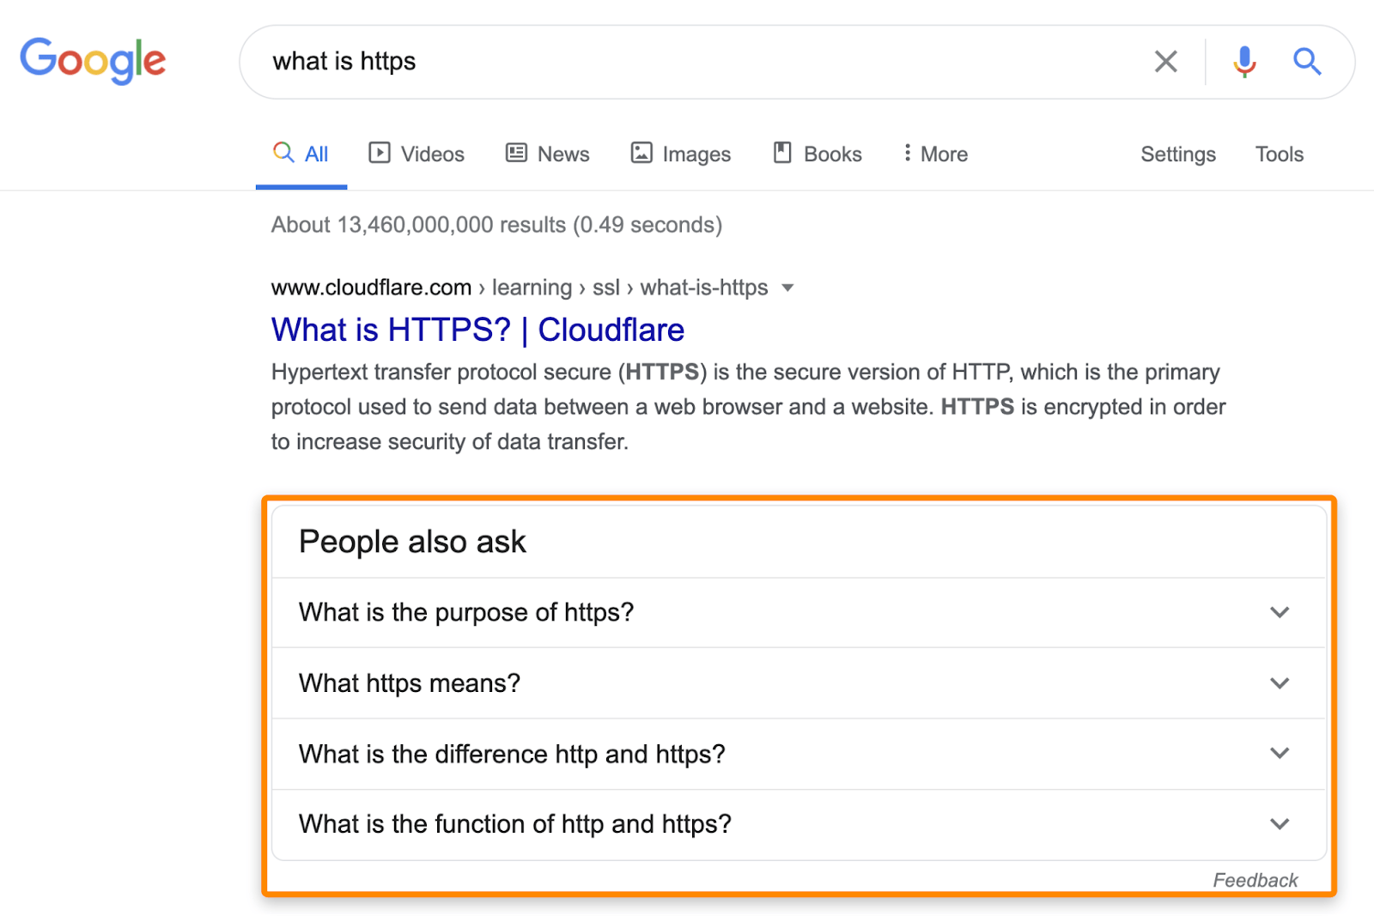
Task: Open "What is HTTPS? | Cloudflare" result
Action: (x=477, y=330)
